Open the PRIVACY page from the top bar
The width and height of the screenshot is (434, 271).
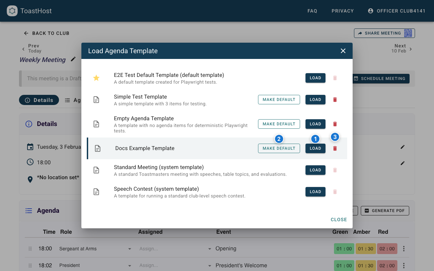[342, 11]
